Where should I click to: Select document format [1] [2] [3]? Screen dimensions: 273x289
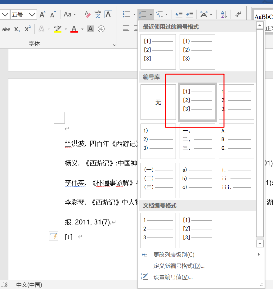(x=197, y=230)
